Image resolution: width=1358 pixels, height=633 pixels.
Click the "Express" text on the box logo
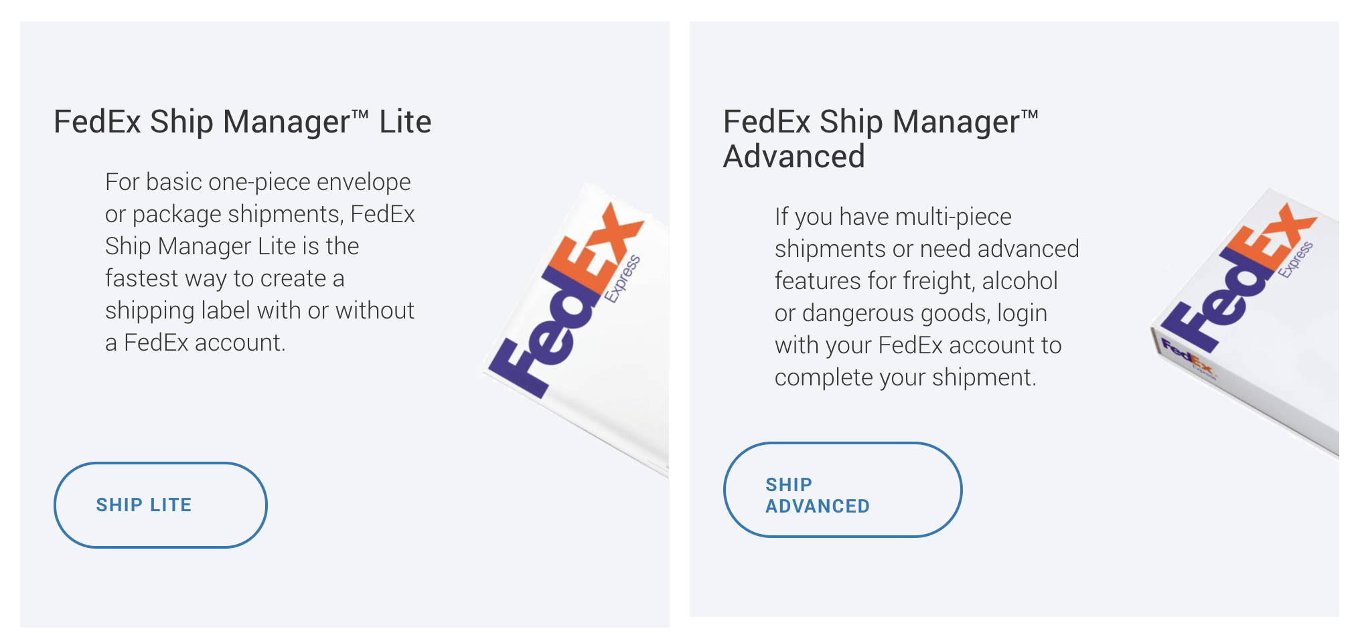[1296, 260]
